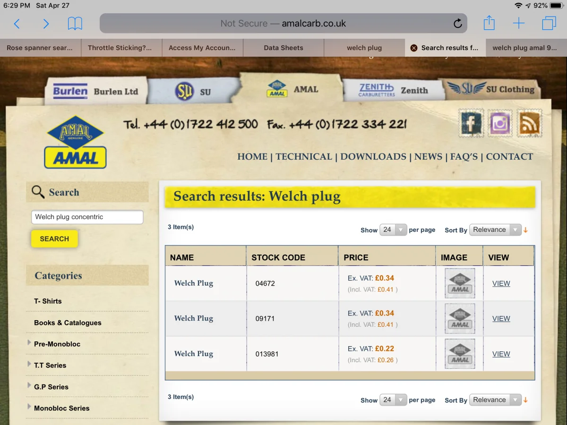Click the search text input field
Viewport: 567px width, 425px height.
[87, 217]
